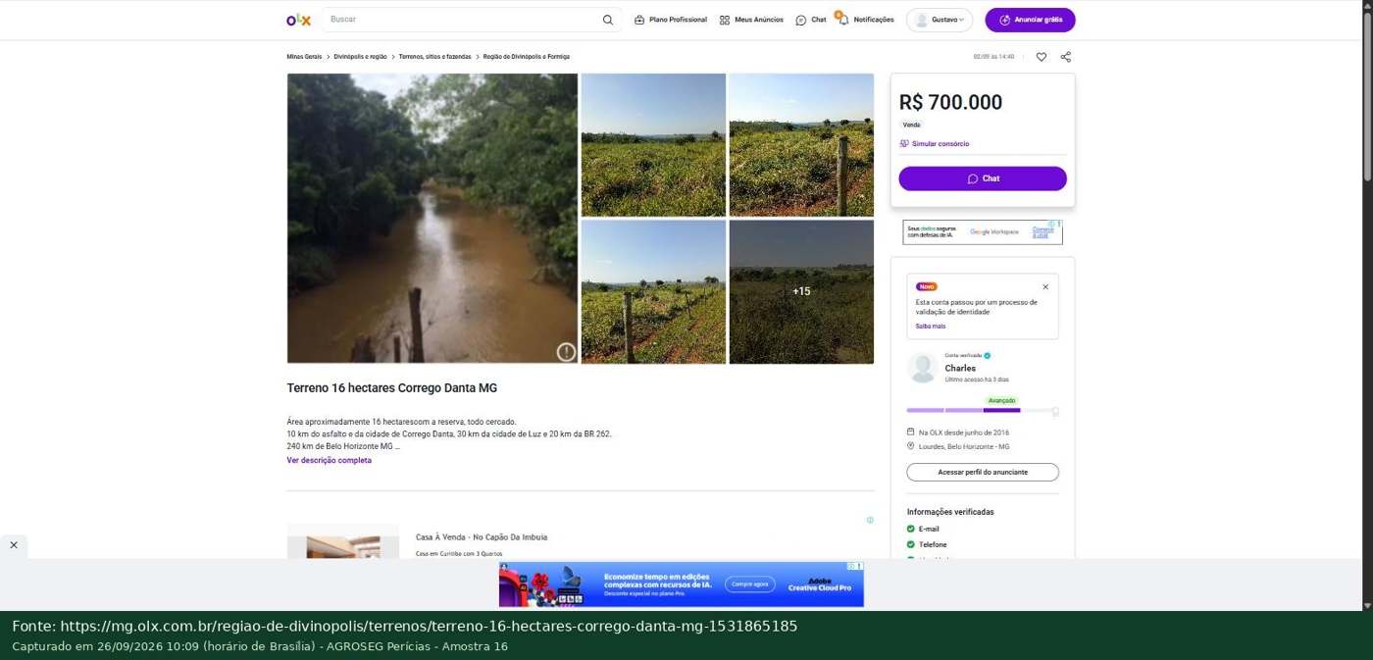Expand Ver descrição completa
The image size is (1373, 660).
[329, 460]
